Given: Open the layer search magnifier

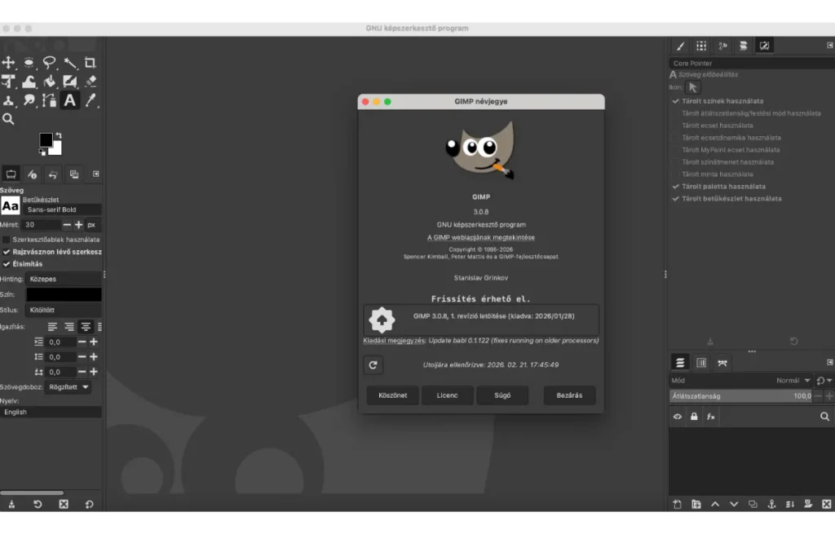Looking at the screenshot, I should [824, 417].
